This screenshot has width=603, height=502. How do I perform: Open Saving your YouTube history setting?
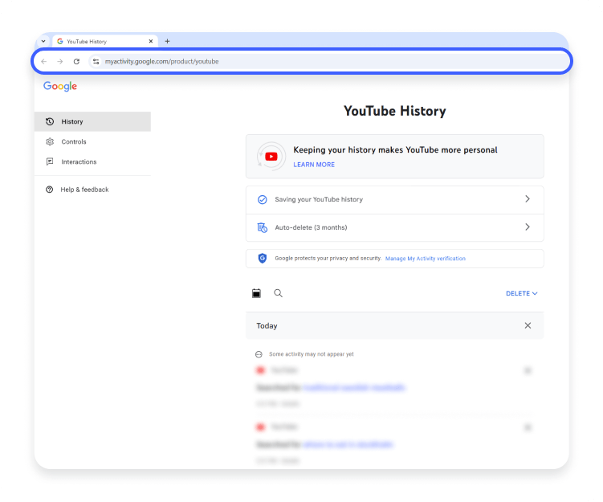tap(394, 200)
